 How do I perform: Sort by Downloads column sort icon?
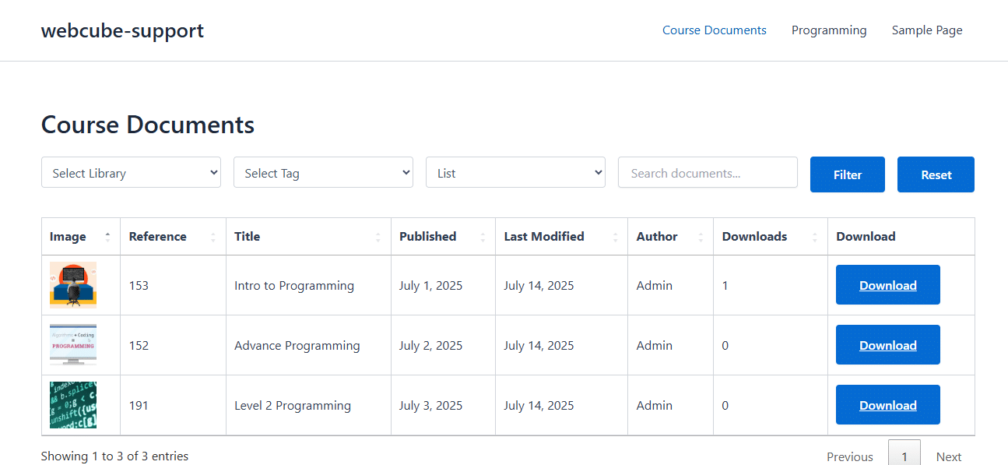click(815, 237)
